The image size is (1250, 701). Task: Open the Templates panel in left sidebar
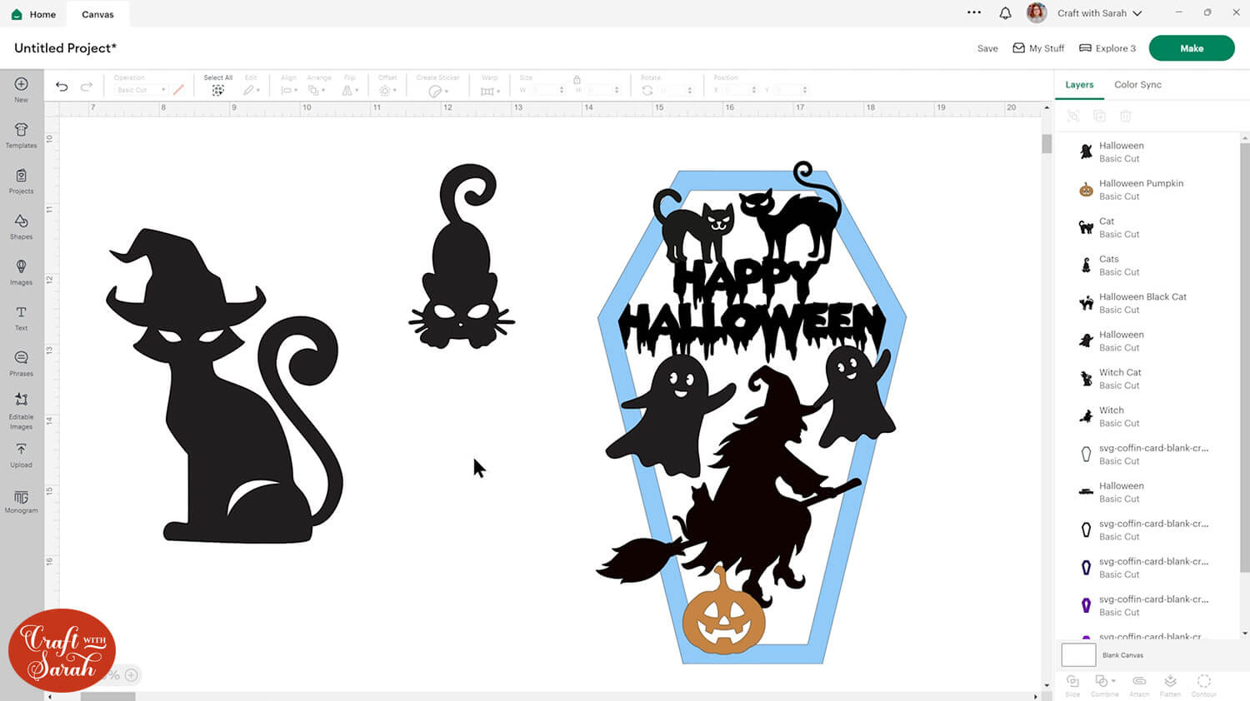22,134
